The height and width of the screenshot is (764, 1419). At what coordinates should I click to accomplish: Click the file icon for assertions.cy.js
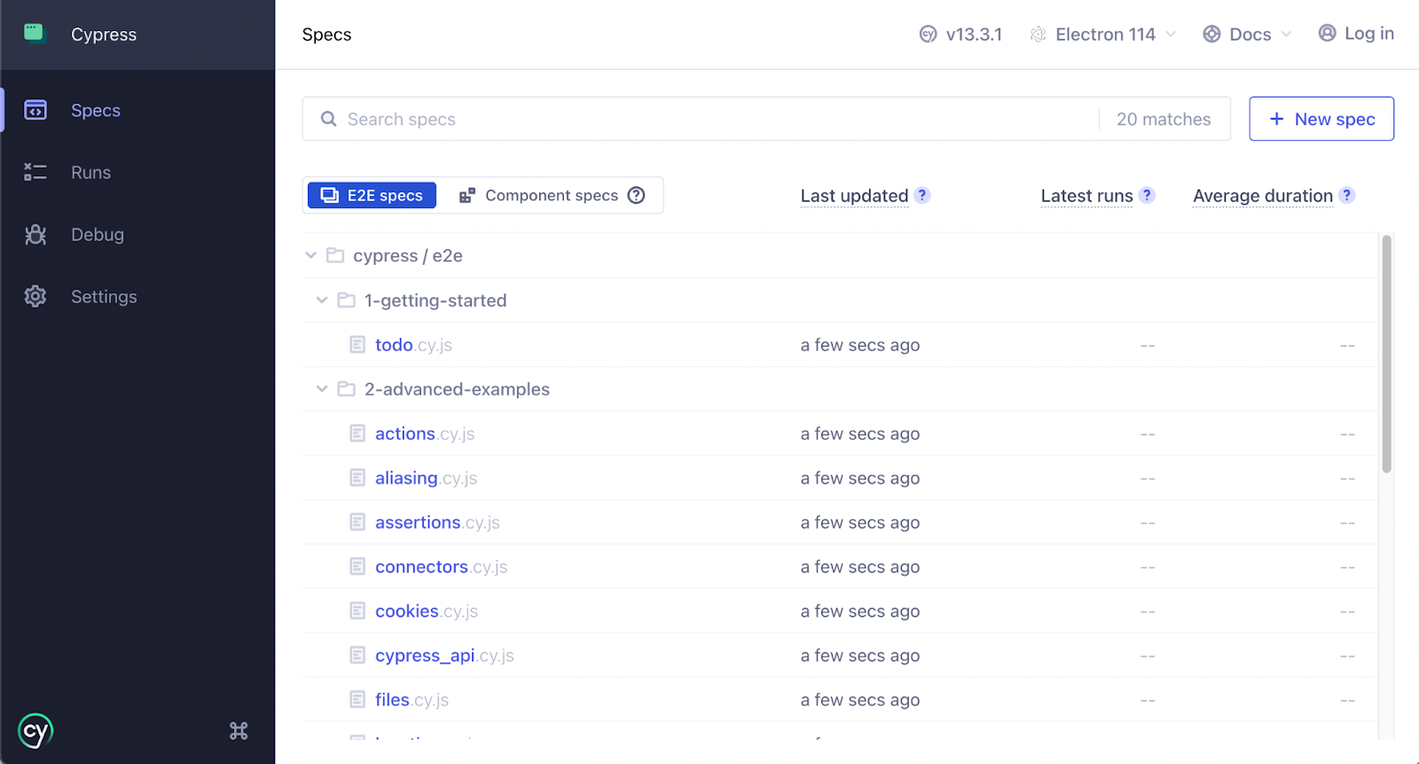point(357,522)
